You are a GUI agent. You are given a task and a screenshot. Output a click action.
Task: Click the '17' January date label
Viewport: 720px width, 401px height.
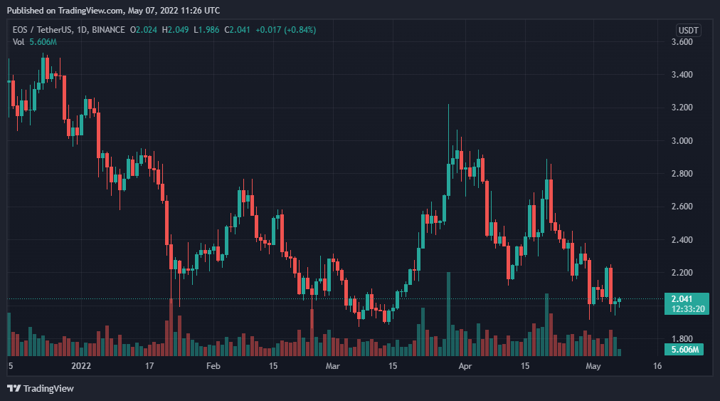[x=149, y=366]
